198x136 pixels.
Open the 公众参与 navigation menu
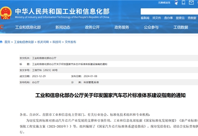tap(151, 27)
